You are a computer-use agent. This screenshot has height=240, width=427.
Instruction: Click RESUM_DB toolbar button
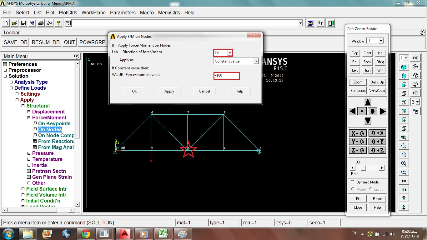click(46, 42)
